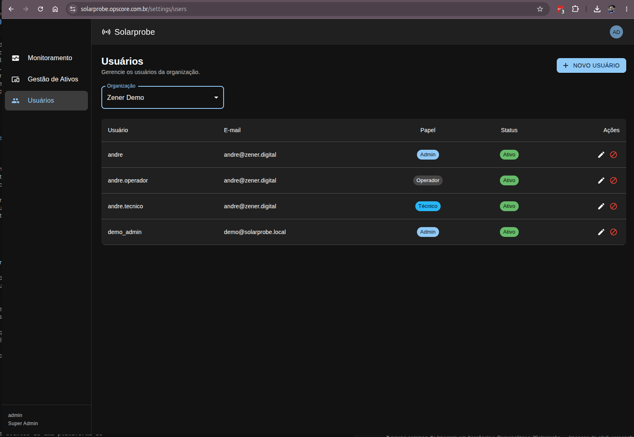
Task: Deactivate the andre user via block icon
Action: pyautogui.click(x=614, y=155)
